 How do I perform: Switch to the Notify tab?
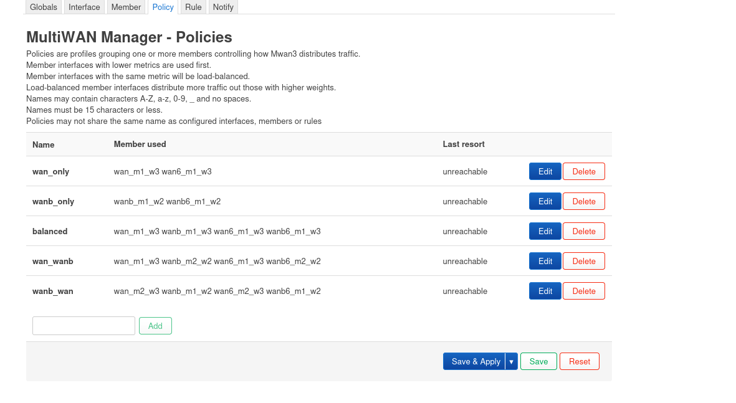tap(223, 7)
